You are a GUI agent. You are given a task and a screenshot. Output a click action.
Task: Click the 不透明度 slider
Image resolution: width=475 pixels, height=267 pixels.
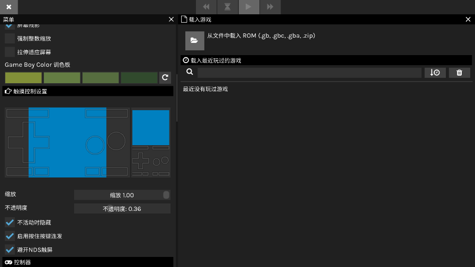(122, 209)
